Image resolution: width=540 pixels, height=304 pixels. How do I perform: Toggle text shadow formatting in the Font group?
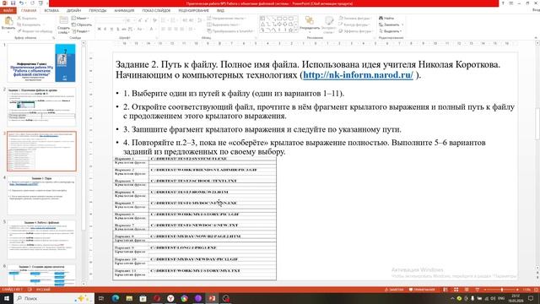[x=118, y=30]
